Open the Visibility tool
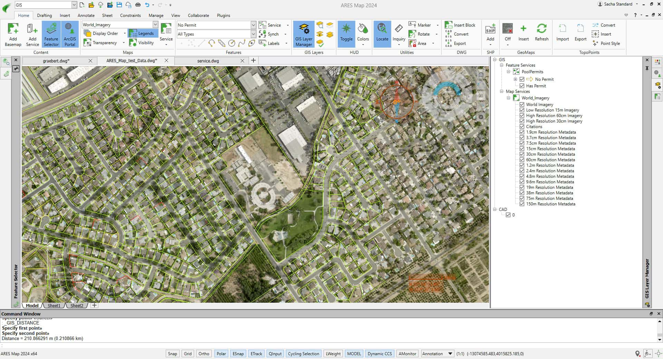This screenshot has height=359, width=663. pyautogui.click(x=142, y=43)
